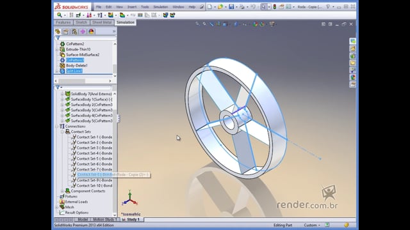410x230 pixels.
Task: Click the filter funnel icon above the feature tree
Action: coord(58,38)
